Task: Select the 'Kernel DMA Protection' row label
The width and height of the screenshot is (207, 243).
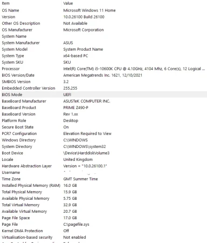Action: click(x=22, y=231)
